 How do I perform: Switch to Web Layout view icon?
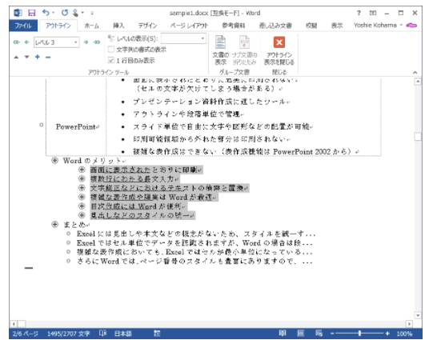tap(319, 334)
